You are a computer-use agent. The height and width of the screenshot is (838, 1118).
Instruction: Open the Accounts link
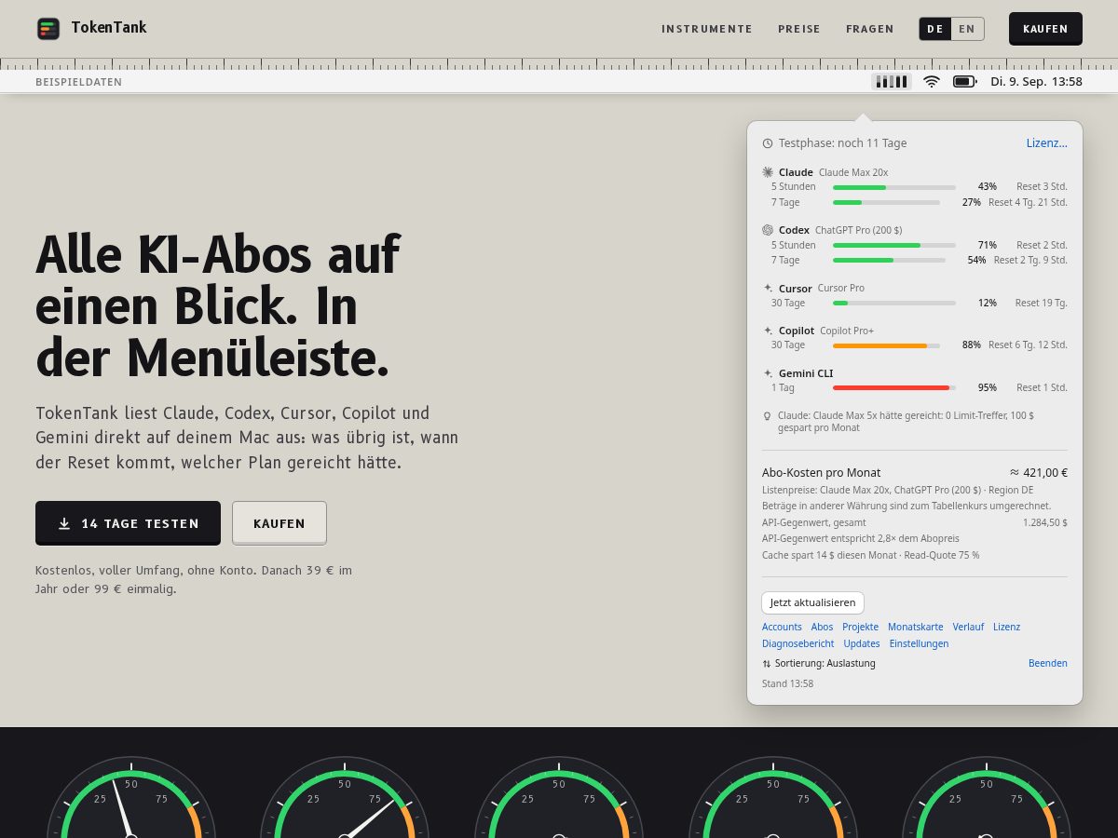782,628
